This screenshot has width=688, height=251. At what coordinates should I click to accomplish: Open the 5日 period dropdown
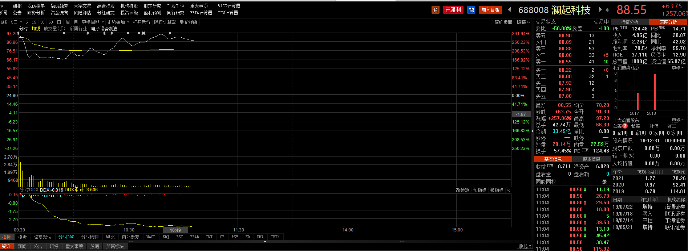(16, 22)
